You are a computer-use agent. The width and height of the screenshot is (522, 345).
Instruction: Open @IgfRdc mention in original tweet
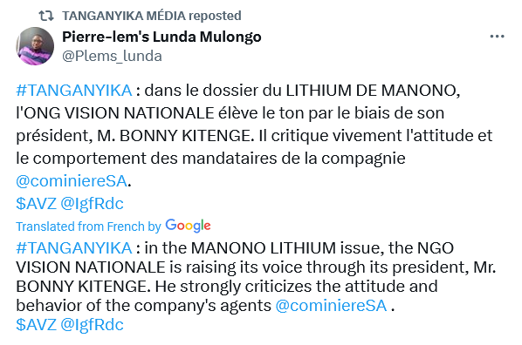(92, 203)
